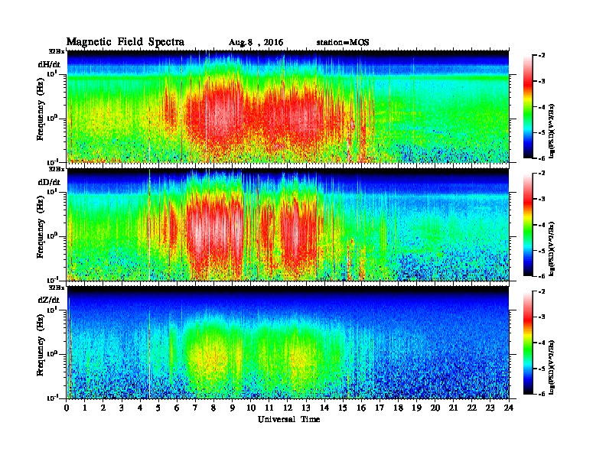Click hour "7" on the time axis
Image resolution: width=606 pixels, height=468 pixels.
[x=196, y=408]
